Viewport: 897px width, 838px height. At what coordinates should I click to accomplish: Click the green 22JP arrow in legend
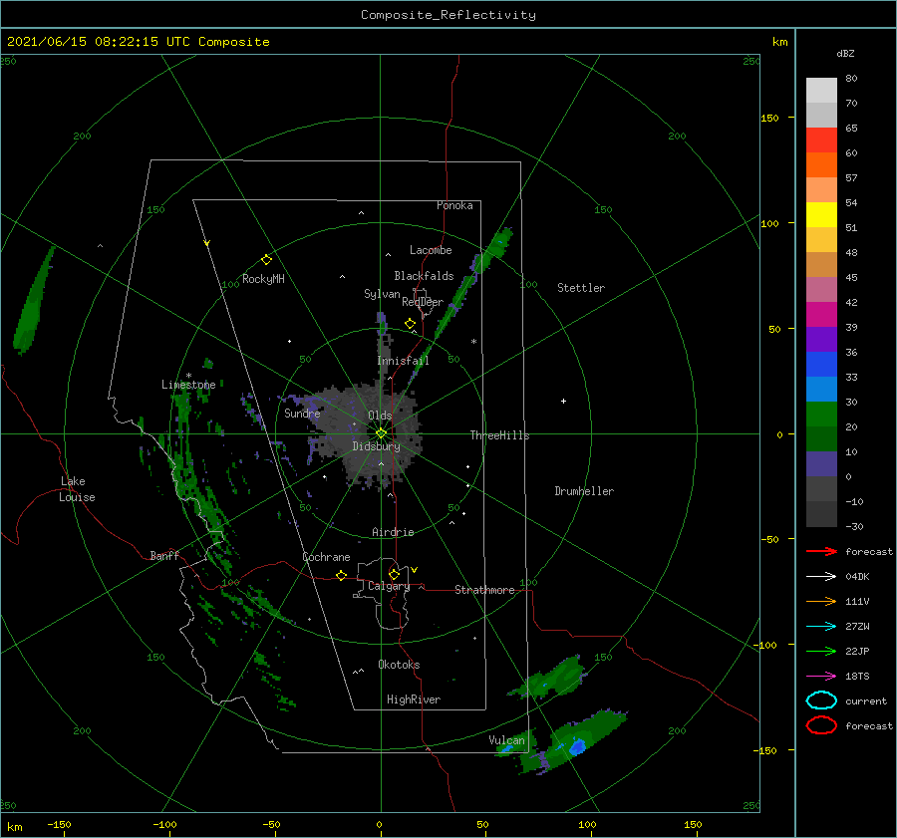[821, 651]
